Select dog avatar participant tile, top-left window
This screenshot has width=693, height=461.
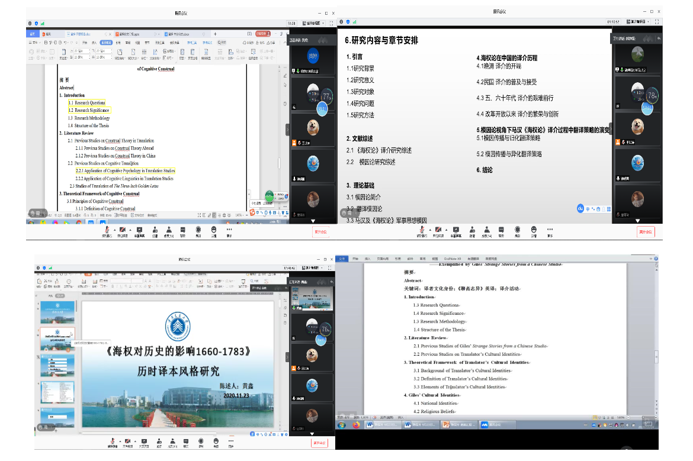[313, 130]
